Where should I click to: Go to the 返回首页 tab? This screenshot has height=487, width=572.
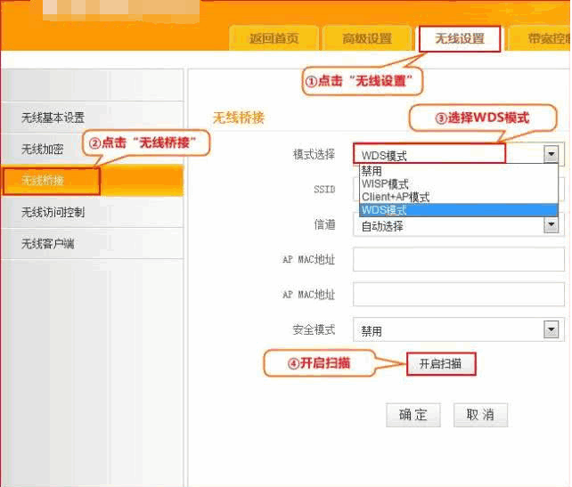[x=274, y=39]
